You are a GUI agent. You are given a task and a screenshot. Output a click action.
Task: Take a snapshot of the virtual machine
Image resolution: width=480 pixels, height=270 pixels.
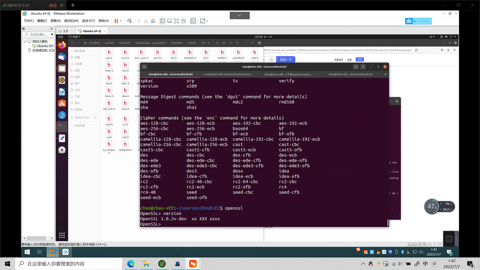coord(139,21)
